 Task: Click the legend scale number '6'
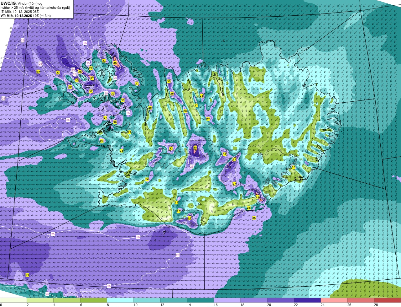pos(81,305)
